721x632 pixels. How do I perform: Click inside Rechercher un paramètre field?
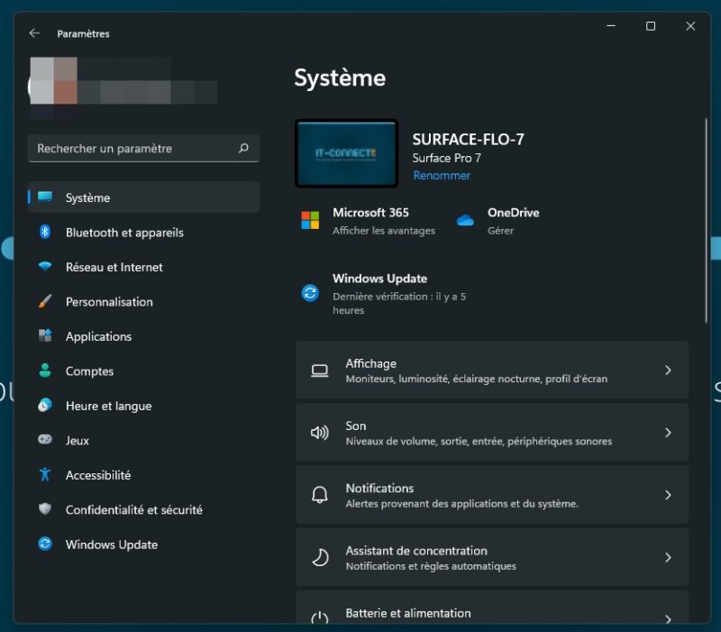[133, 149]
